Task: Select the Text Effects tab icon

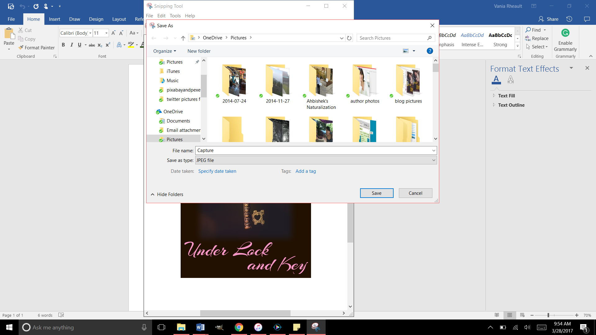Action: [510, 80]
